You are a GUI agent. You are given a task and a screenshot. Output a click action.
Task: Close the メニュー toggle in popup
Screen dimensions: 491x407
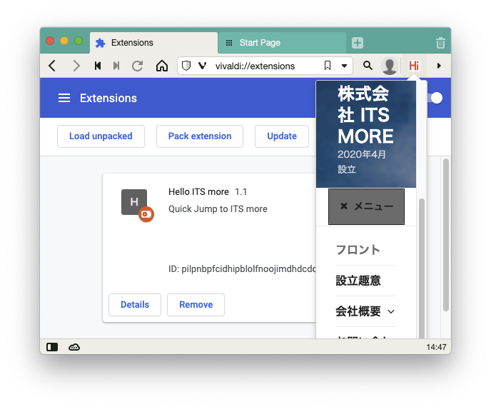pos(366,206)
